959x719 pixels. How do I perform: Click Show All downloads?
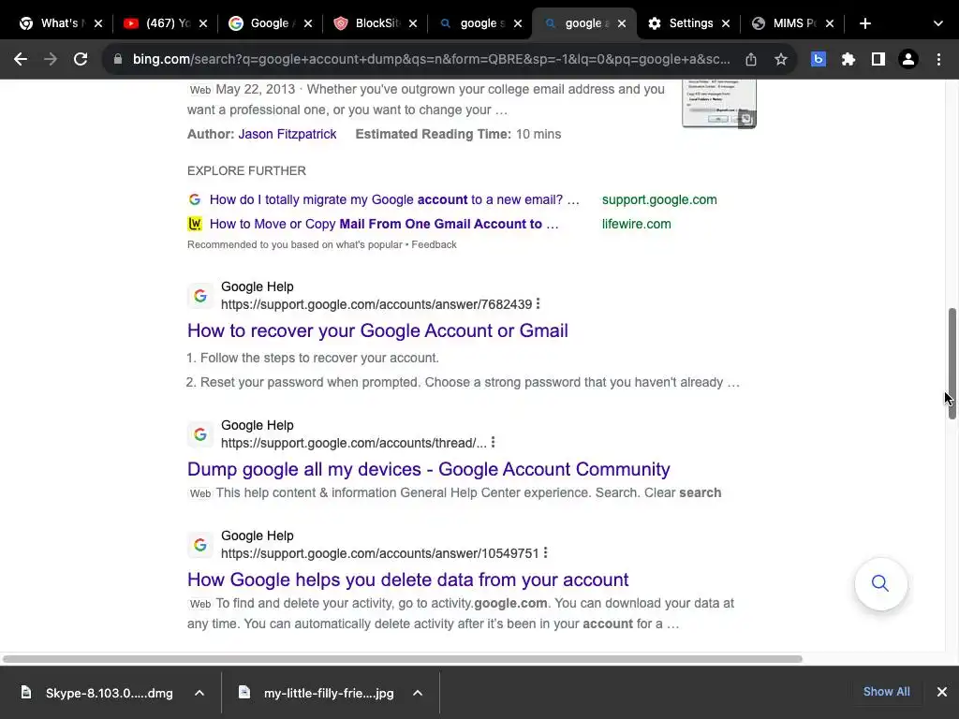pyautogui.click(x=886, y=692)
